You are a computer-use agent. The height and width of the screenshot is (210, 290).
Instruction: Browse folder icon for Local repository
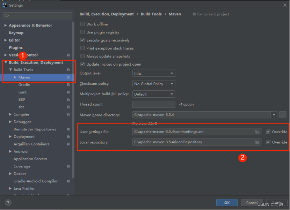257,142
